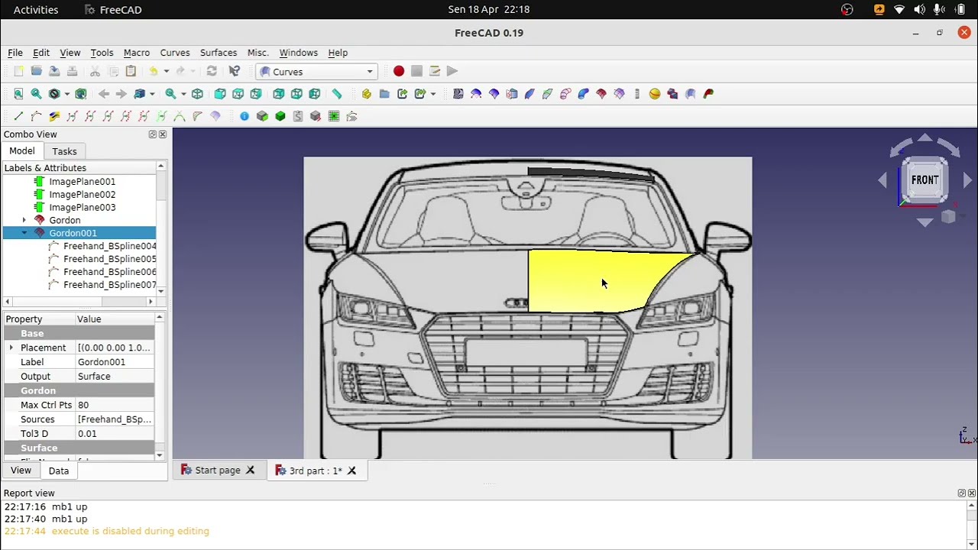Edit the Max Ctrl Pts value 80
978x550 pixels.
tap(115, 405)
